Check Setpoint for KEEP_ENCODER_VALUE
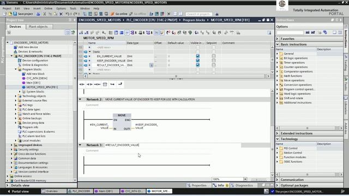Viewport: 349px width, 196px height. pos(214,60)
